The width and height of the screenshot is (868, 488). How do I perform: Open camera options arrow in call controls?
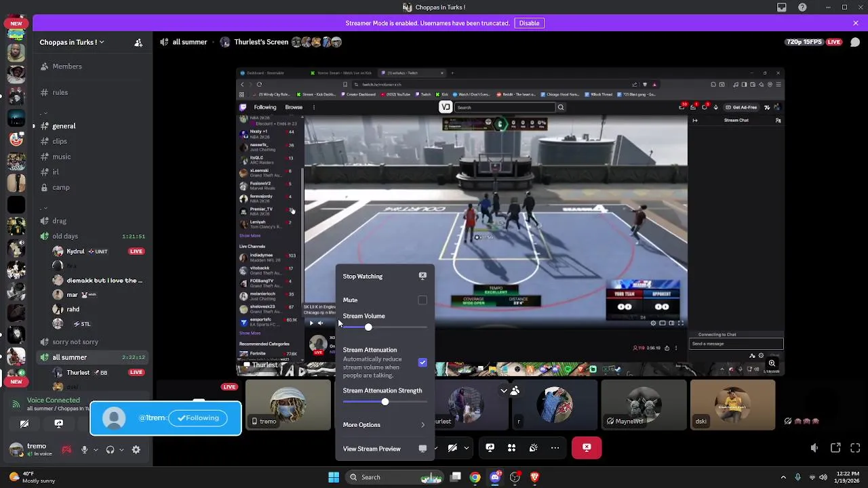click(x=466, y=448)
